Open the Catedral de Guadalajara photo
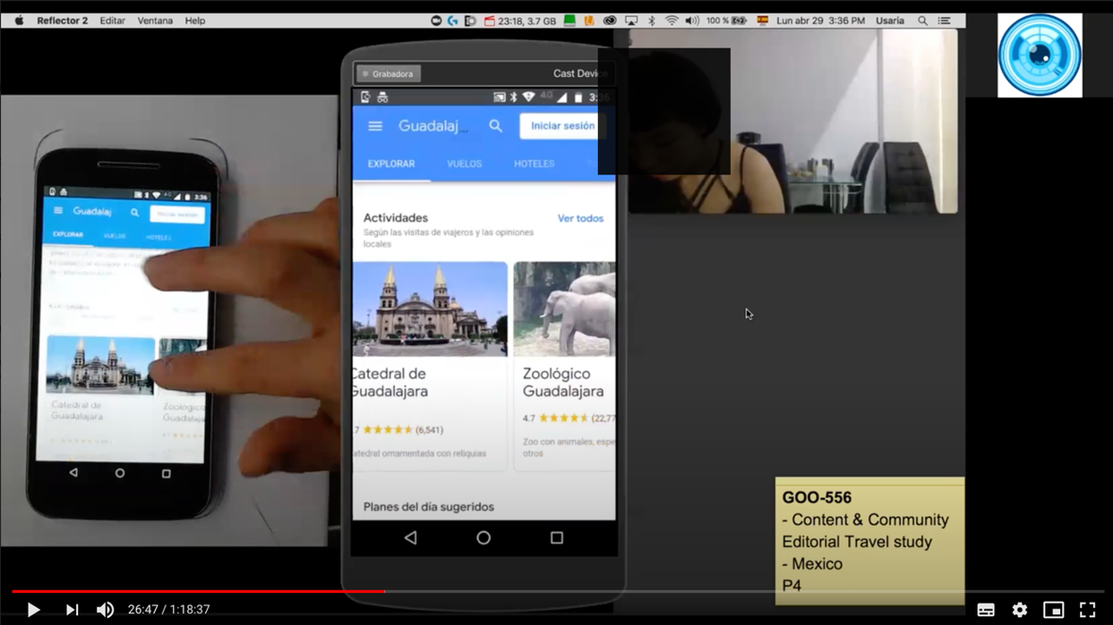Image resolution: width=1113 pixels, height=625 pixels. (x=430, y=309)
